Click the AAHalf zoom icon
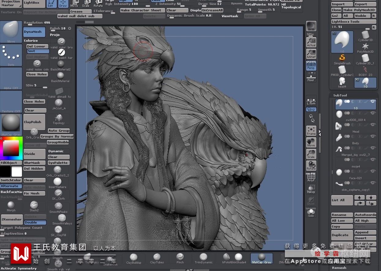381x271 pixels. [x=311, y=54]
